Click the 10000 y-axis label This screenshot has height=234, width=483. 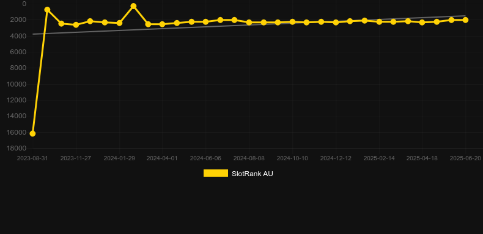(17, 84)
